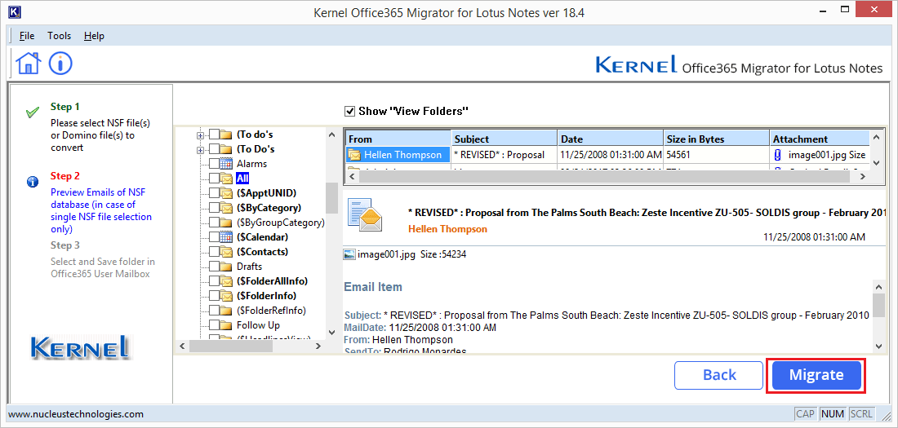Click the ($ApptUNID) mail folder icon
This screenshot has width=898, height=428.
click(x=226, y=193)
